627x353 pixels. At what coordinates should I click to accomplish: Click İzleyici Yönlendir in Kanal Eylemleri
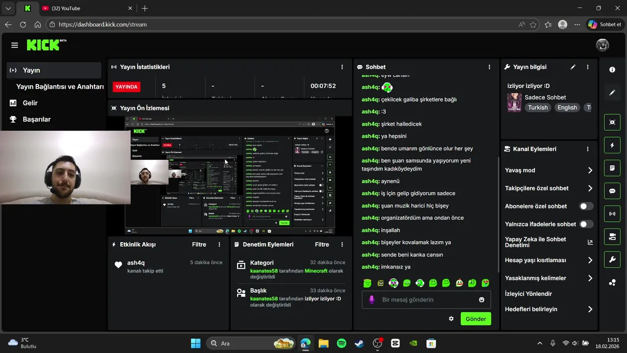click(x=529, y=294)
